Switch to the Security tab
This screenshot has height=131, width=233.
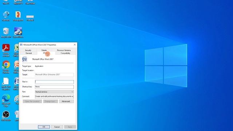click(x=28, y=50)
